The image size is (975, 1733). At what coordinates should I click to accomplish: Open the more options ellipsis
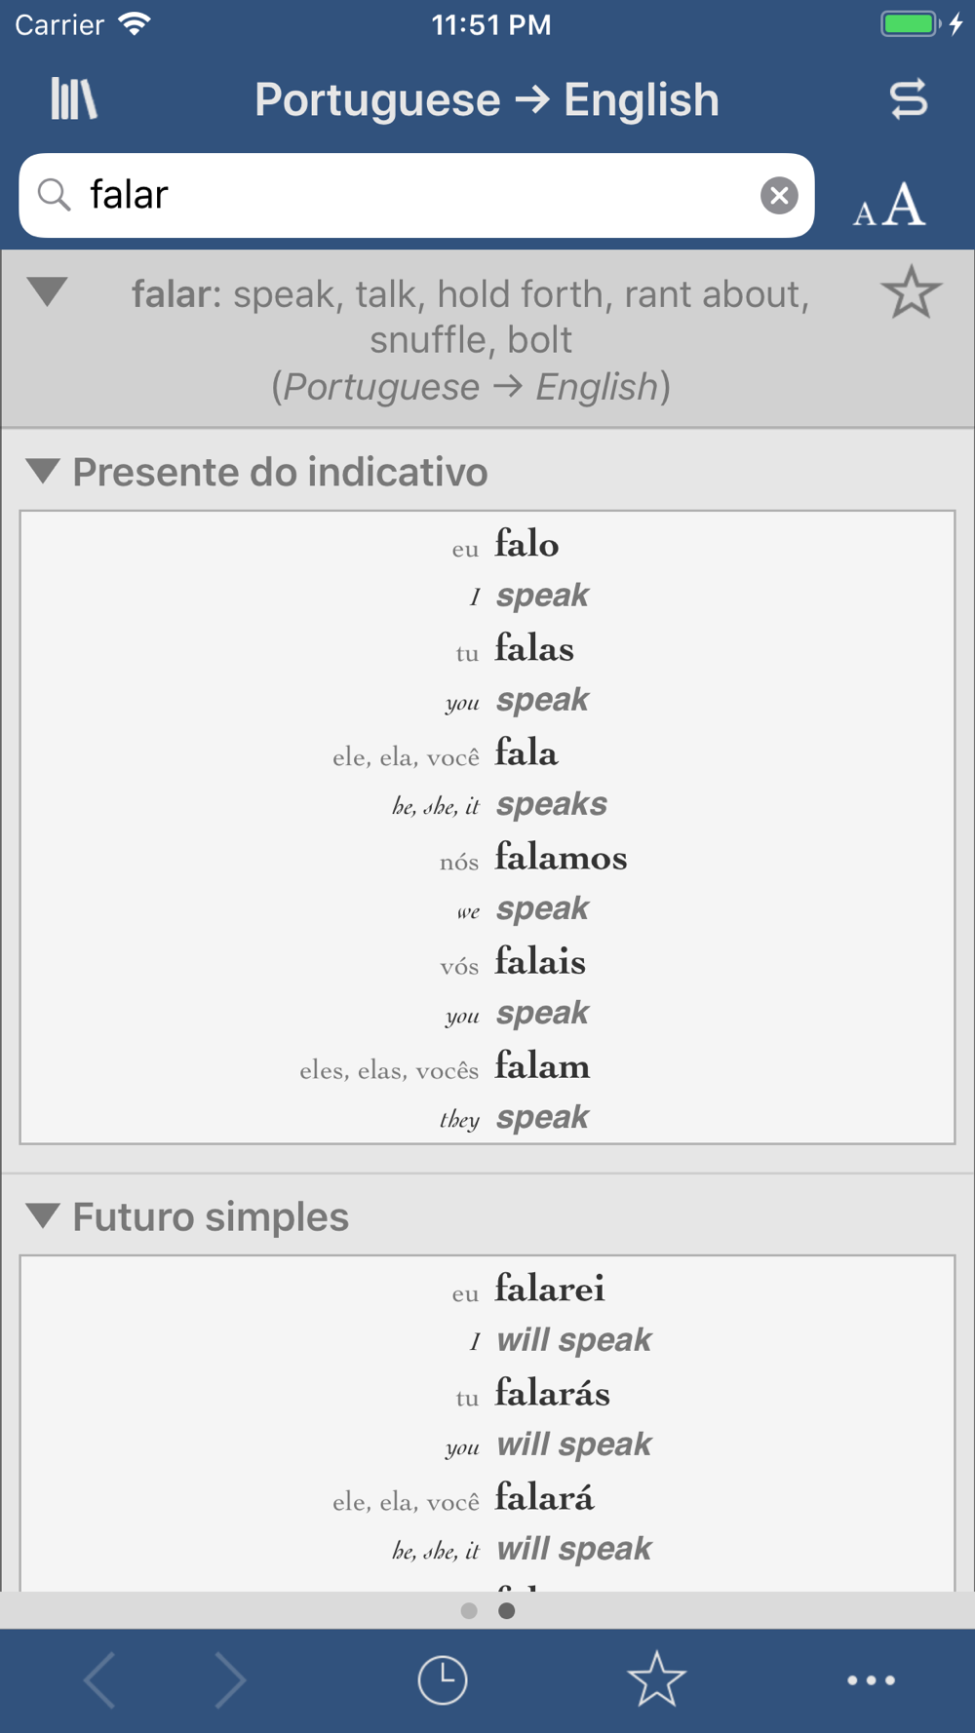871,1679
